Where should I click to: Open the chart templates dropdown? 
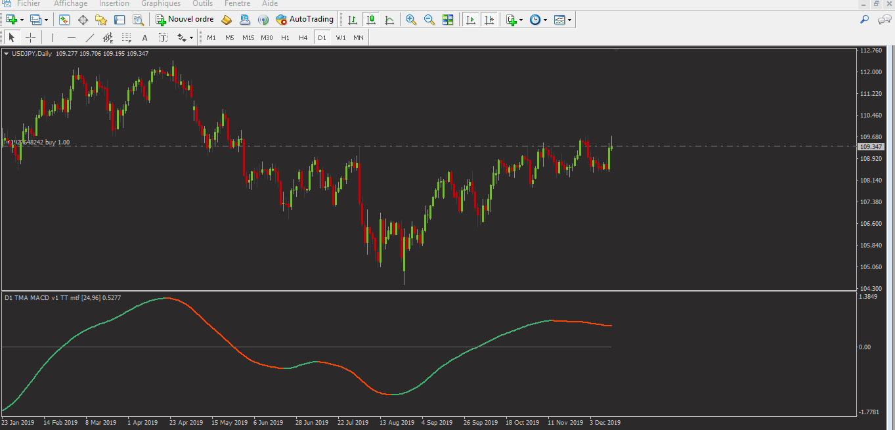569,20
